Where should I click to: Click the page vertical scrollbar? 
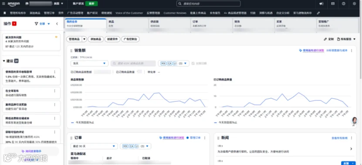360,48
